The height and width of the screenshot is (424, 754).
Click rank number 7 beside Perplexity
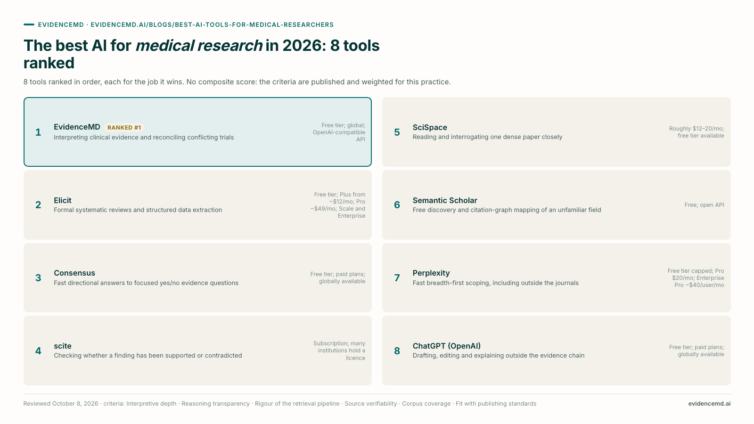(397, 278)
